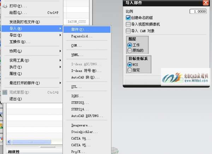Click the Print (打印) menu entry
Screen dimensions: 212x154
(32, 6)
